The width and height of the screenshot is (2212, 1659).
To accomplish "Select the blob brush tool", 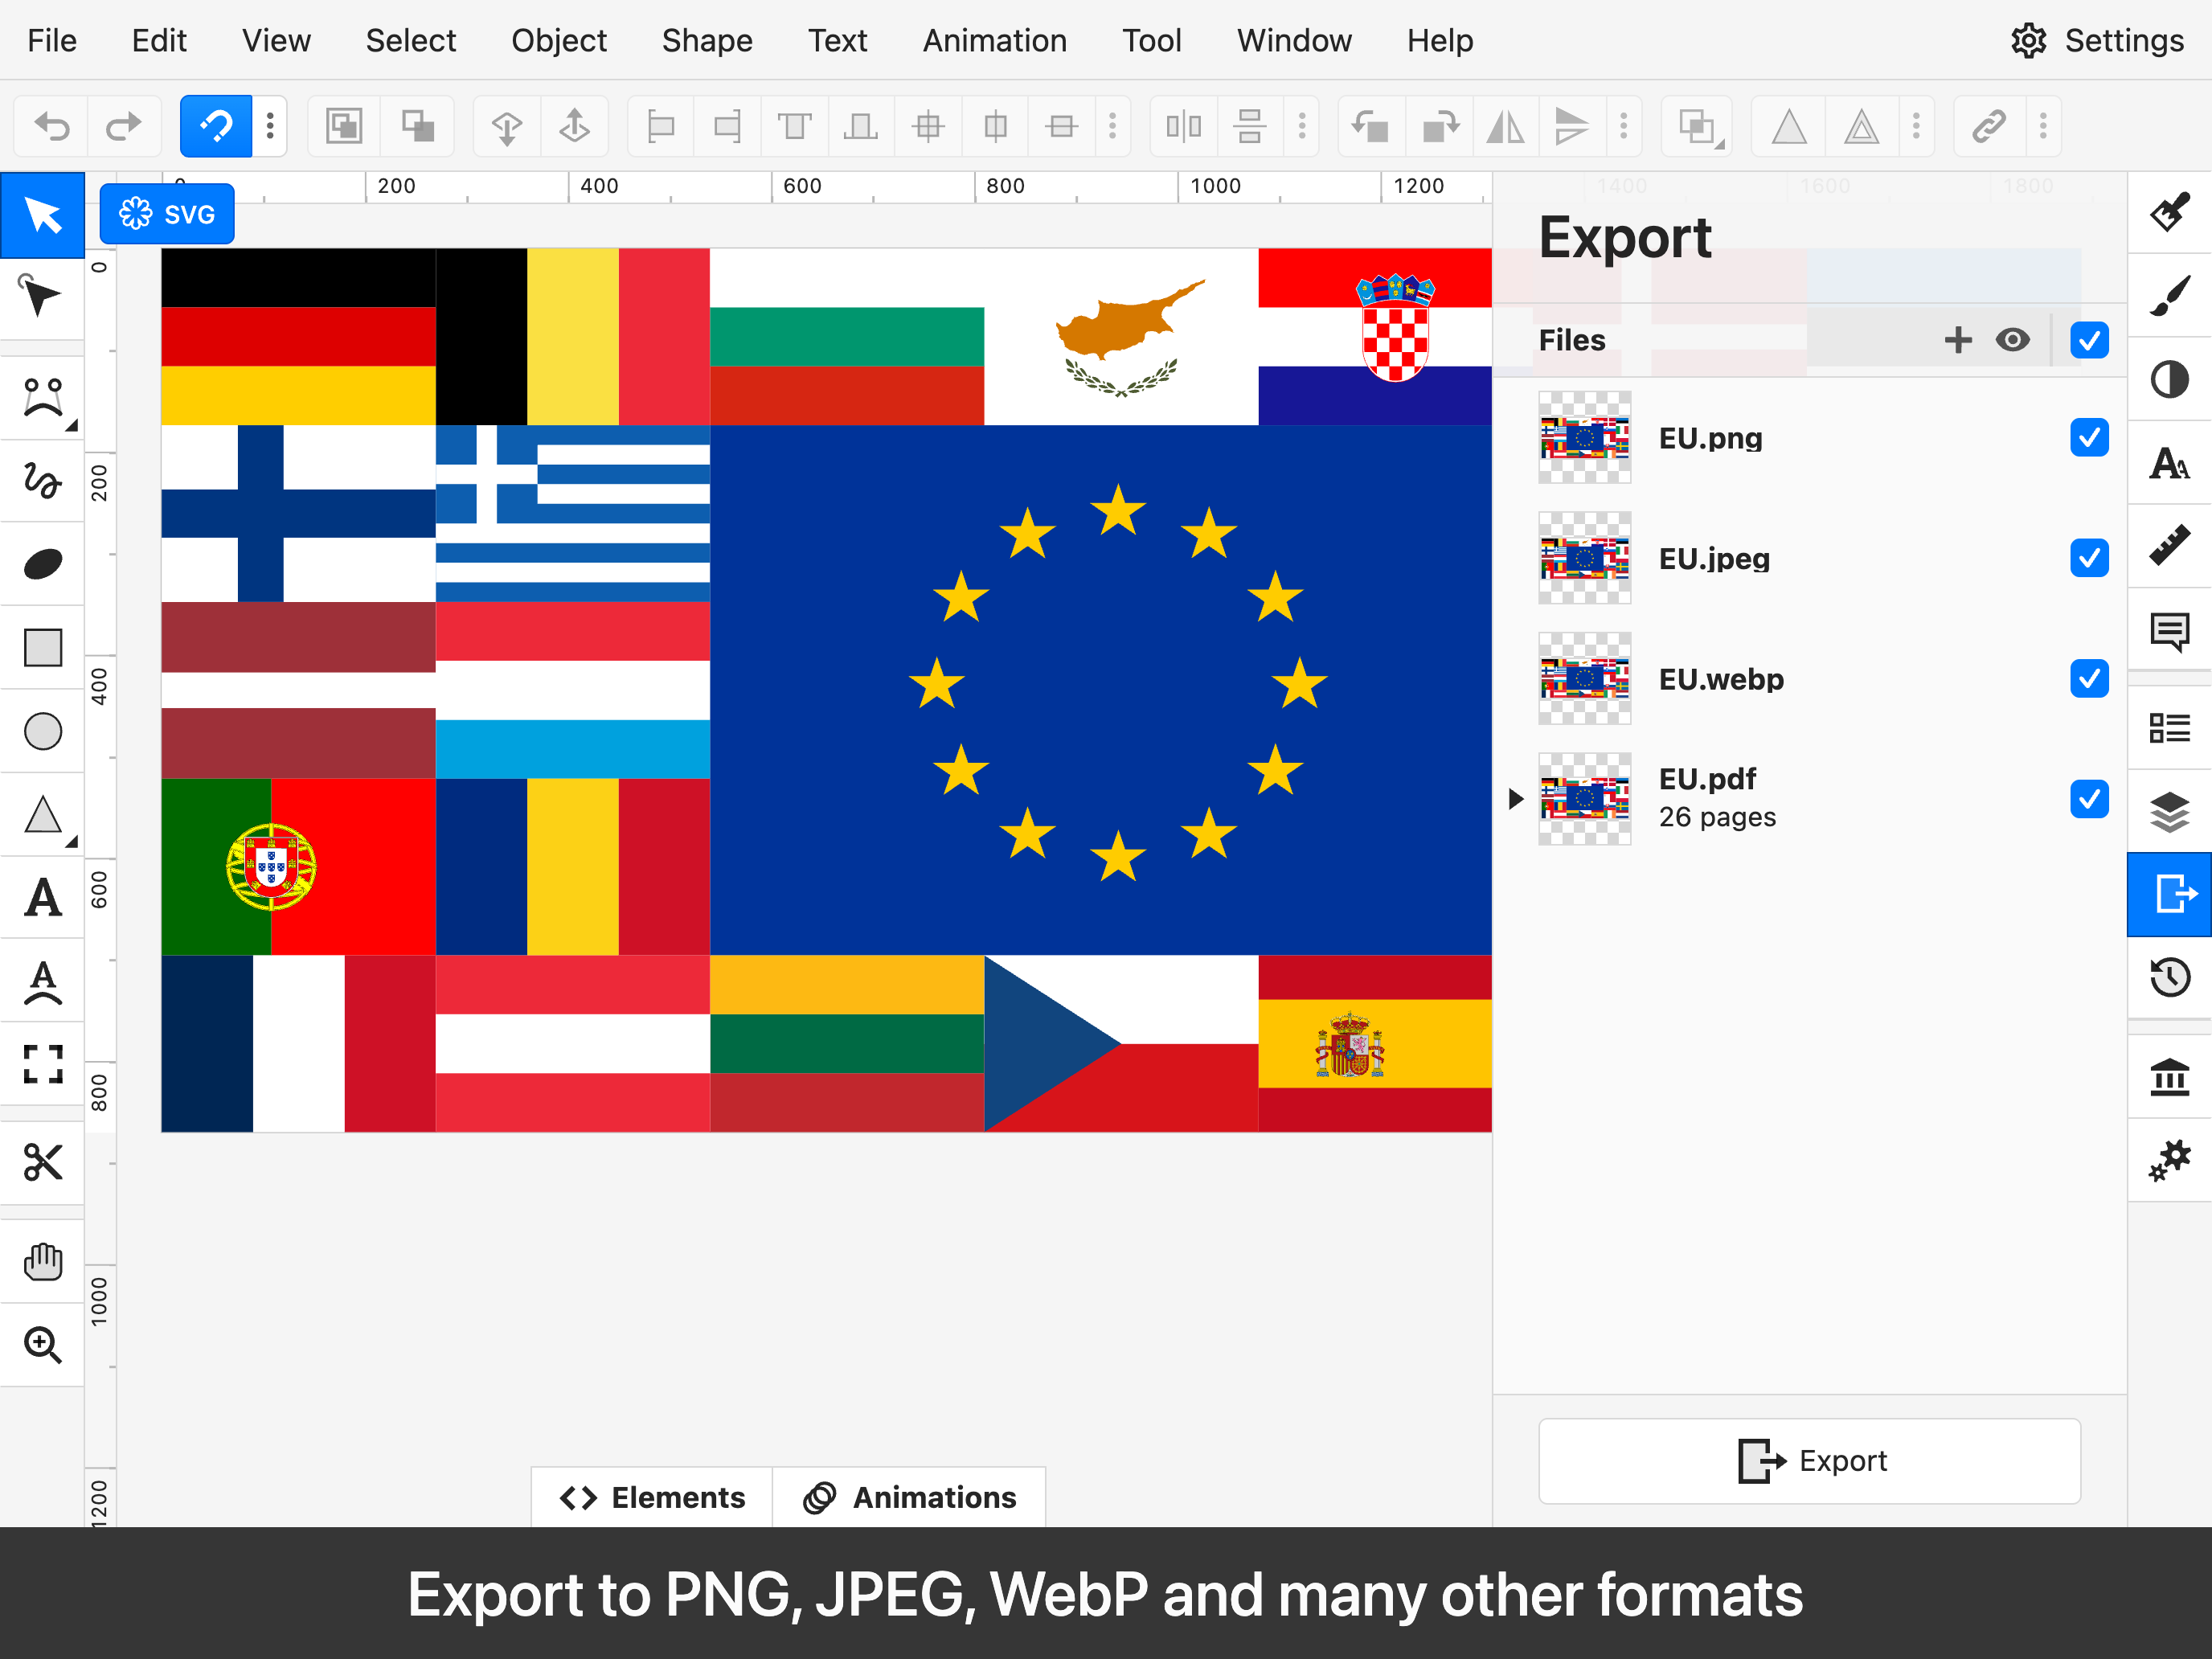I will pos(42,564).
